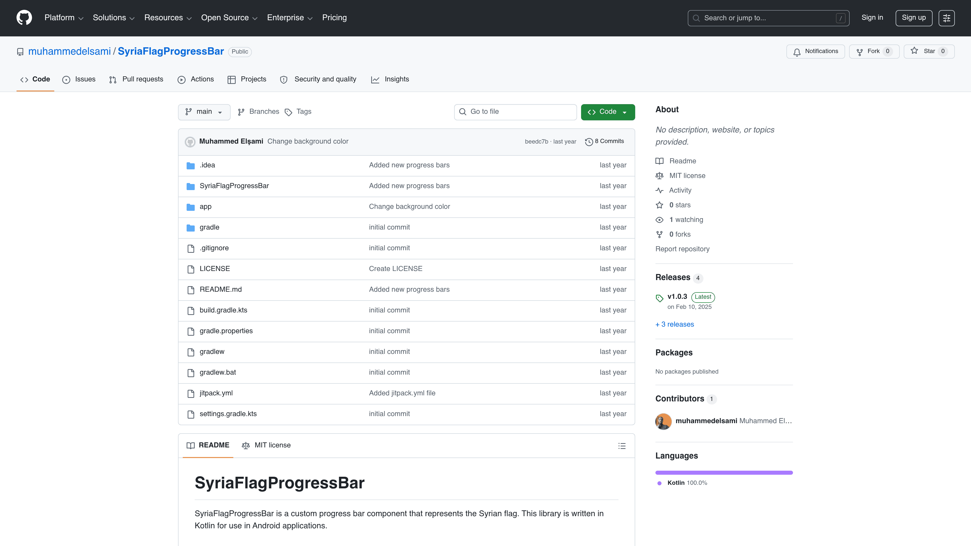Open the + 3 releases link
The image size is (971, 546).
click(x=675, y=324)
